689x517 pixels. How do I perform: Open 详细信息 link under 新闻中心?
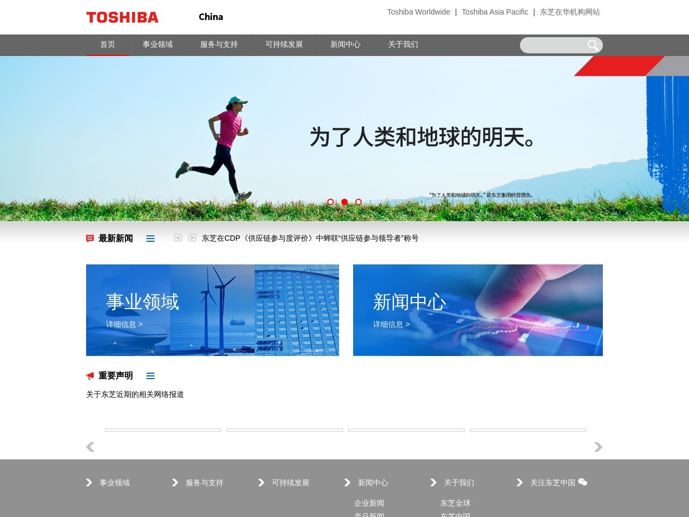[391, 324]
